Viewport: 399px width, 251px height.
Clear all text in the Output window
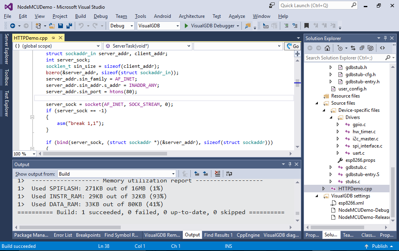pos(217,174)
